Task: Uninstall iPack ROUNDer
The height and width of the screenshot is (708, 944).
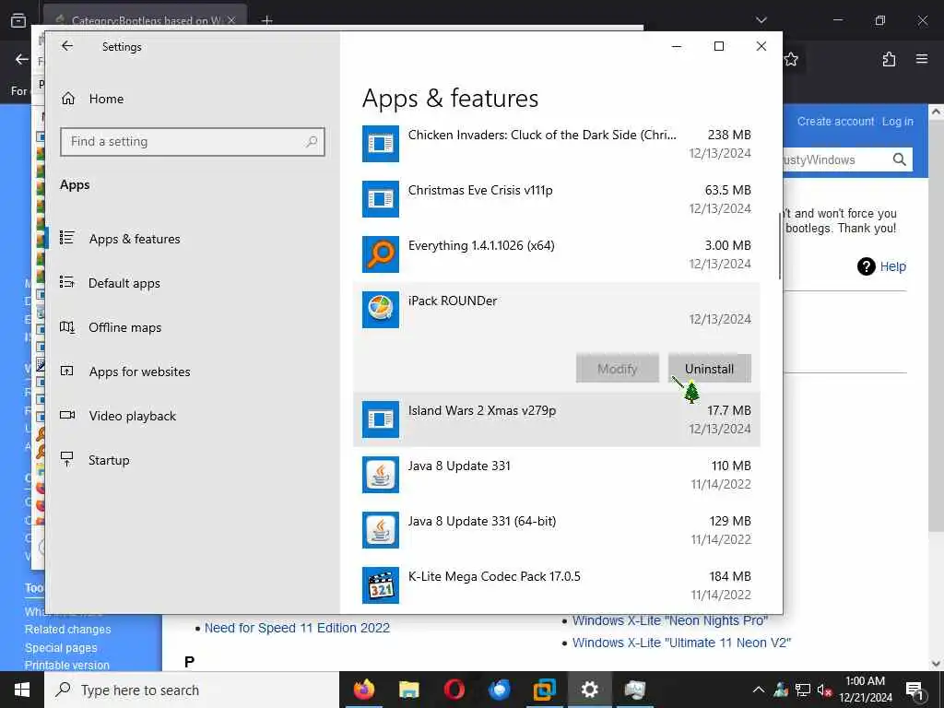Action: pyautogui.click(x=709, y=369)
